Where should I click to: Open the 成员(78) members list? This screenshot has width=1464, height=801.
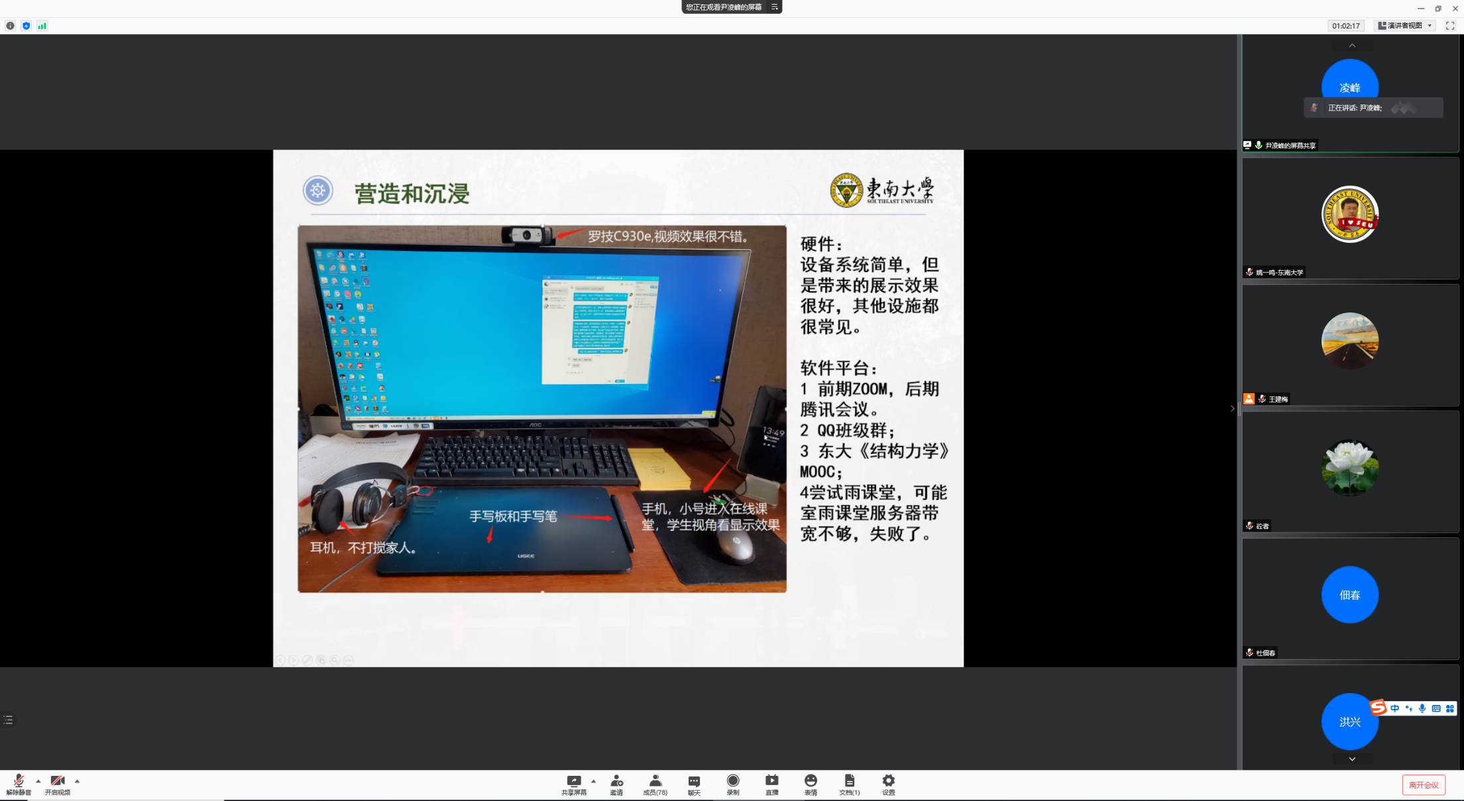pos(655,785)
